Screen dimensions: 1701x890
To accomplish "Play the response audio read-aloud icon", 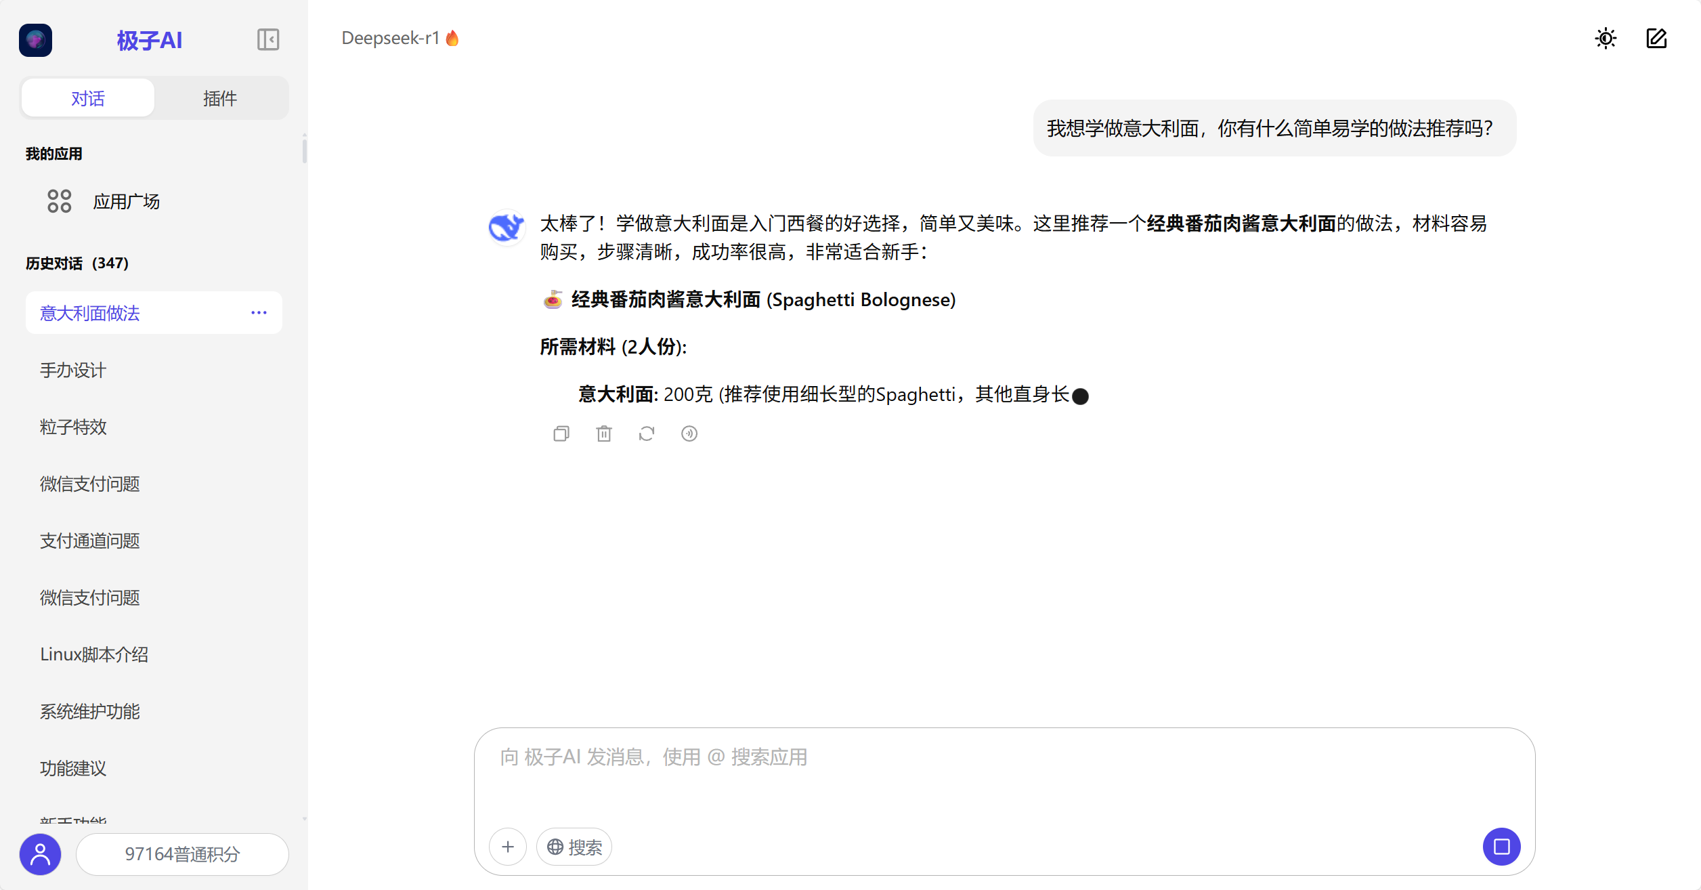I will (689, 433).
